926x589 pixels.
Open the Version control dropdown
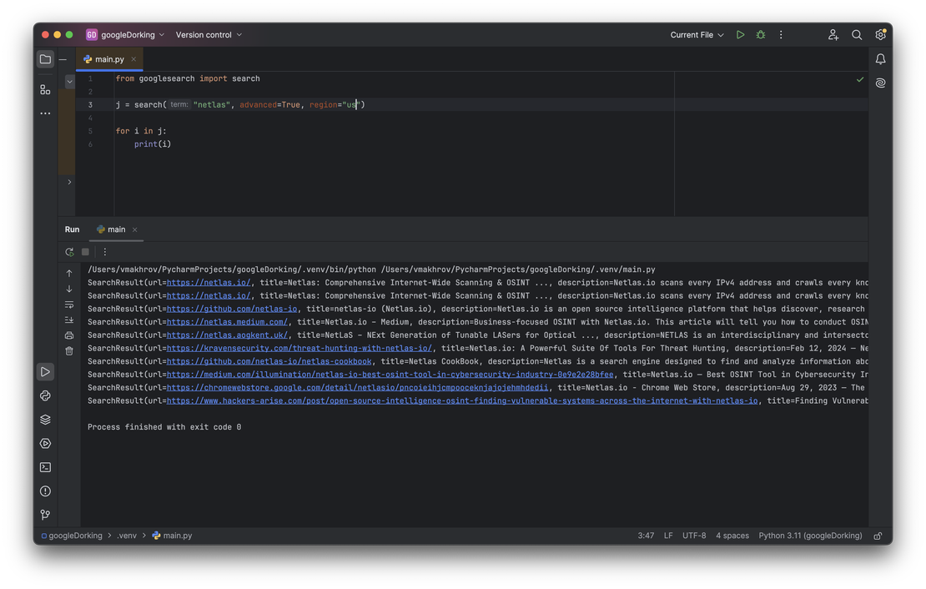209,35
